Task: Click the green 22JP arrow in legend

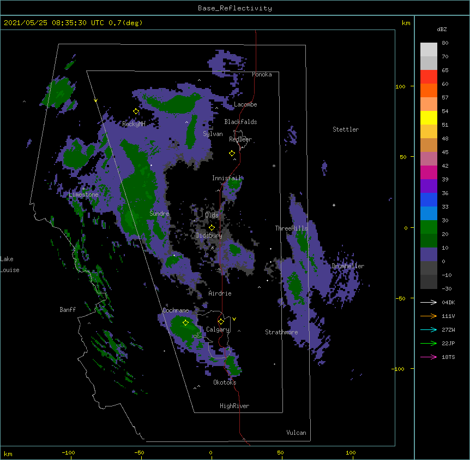Action: 429,343
